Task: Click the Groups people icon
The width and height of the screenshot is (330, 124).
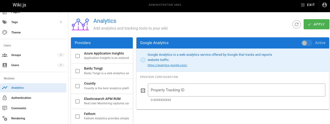Action: tap(5, 55)
